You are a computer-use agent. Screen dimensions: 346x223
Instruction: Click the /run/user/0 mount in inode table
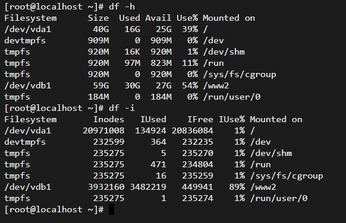point(279,198)
